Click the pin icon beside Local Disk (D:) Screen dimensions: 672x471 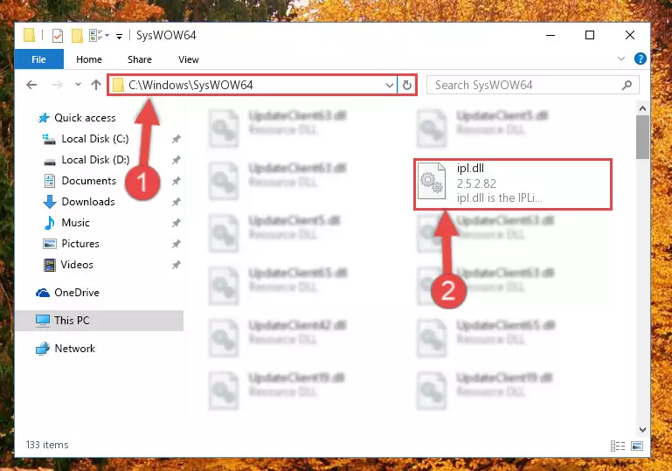click(176, 160)
